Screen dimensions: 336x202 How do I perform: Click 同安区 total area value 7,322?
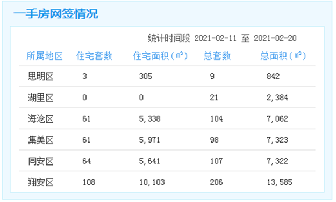click(277, 161)
